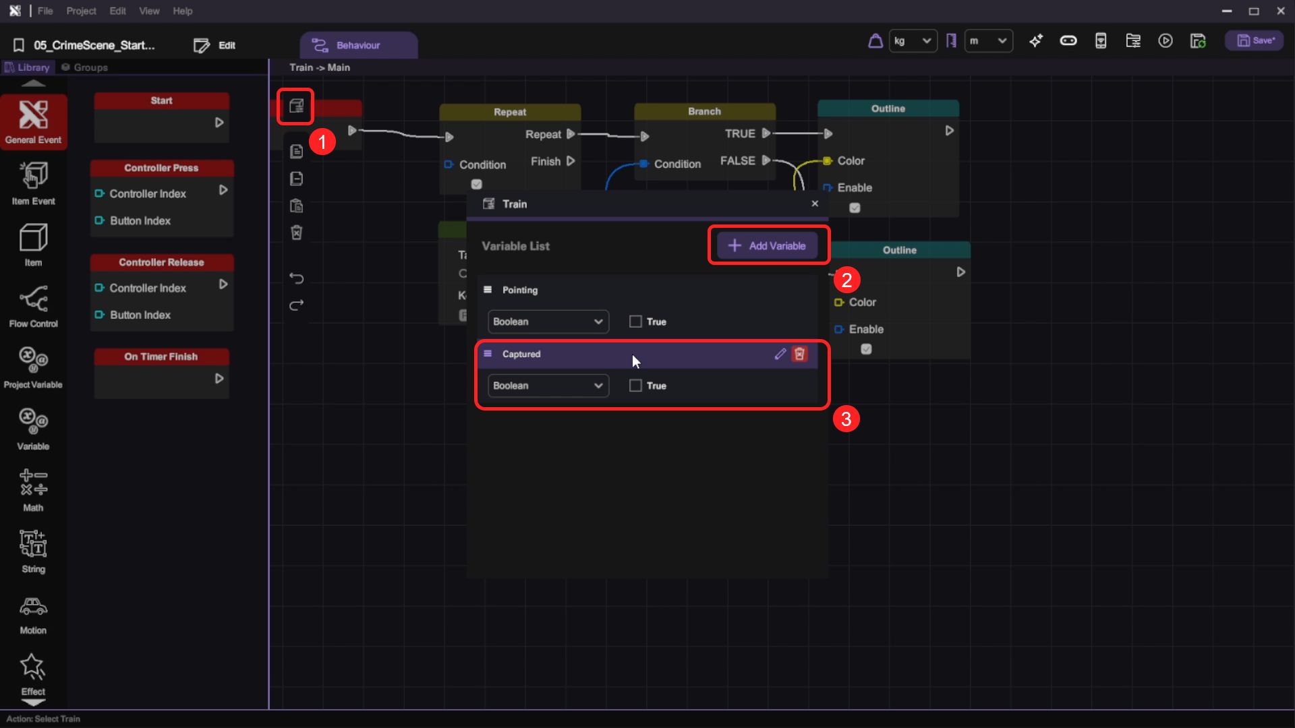Click the play preview icon in top toolbar
1295x728 pixels.
1165,41
